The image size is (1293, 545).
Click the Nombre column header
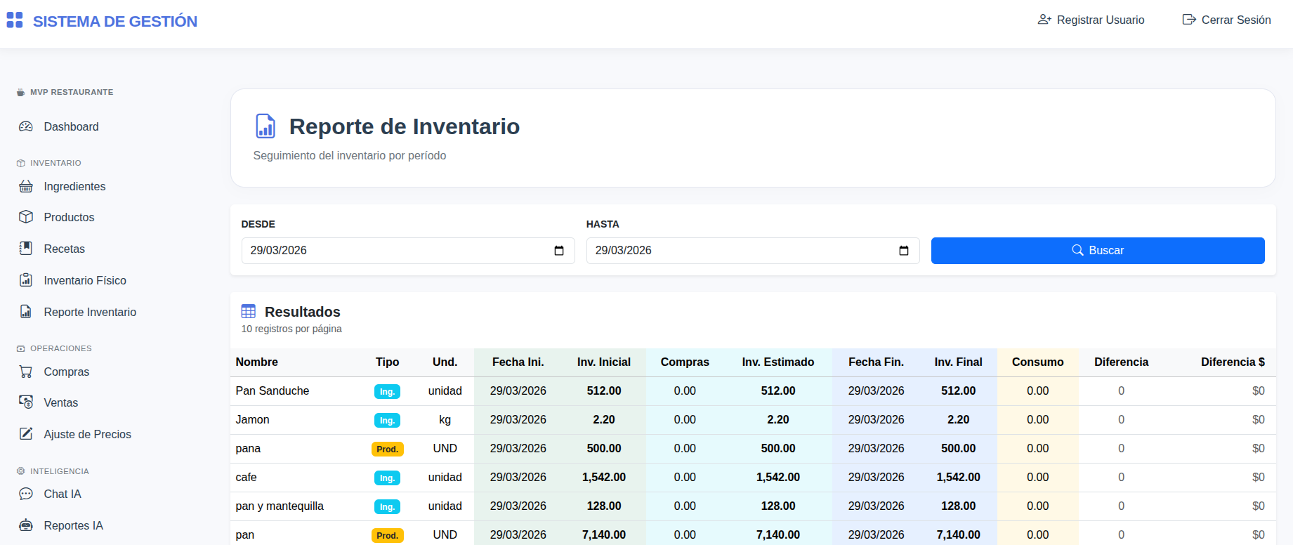pyautogui.click(x=256, y=362)
